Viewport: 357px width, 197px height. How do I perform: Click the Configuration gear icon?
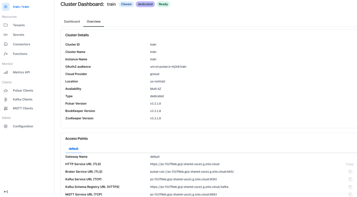[6, 126]
